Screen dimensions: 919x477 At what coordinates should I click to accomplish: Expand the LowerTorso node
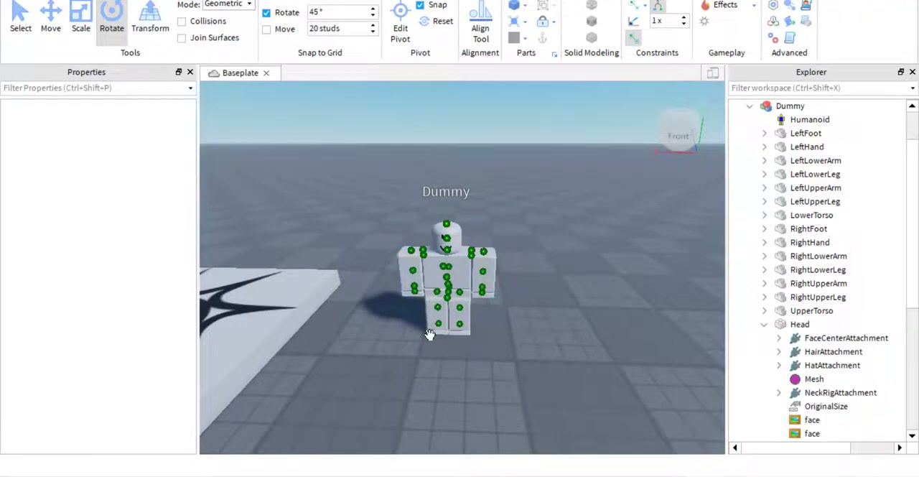764,216
